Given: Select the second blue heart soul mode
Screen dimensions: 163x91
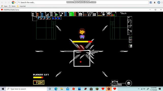Looking at the screenshot, I should 57,18.
